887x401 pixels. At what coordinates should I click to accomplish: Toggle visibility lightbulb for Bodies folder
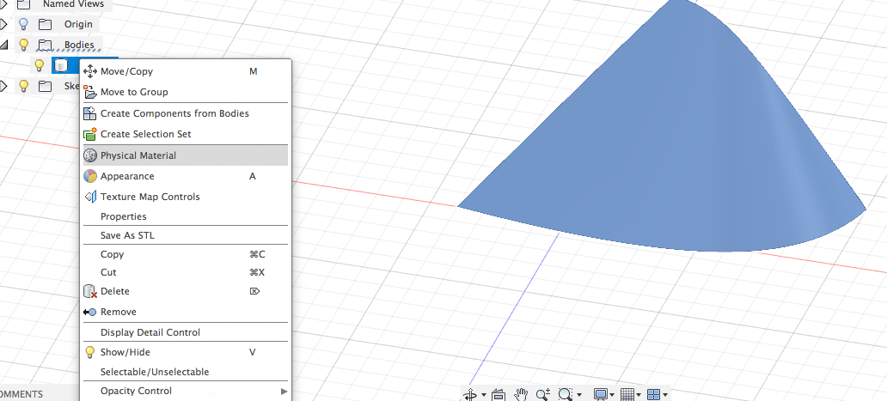coord(23,45)
